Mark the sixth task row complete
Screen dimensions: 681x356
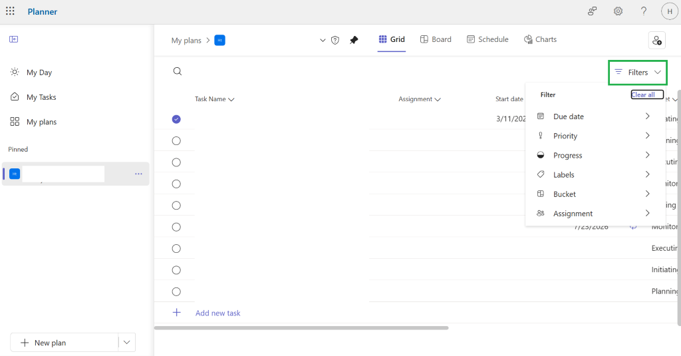176,227
